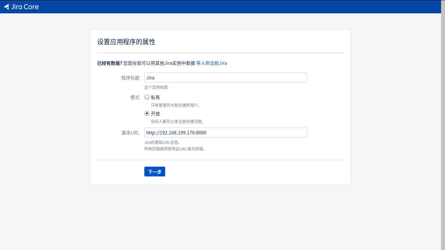This screenshot has width=445, height=250.
Task: Click the 开放 radio label text
Action: click(155, 114)
